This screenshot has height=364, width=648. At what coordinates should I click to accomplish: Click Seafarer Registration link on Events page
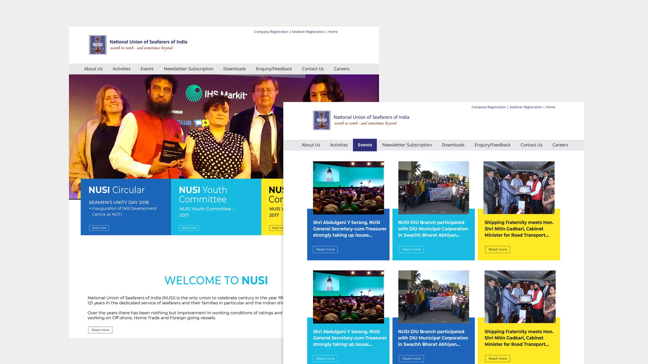pyautogui.click(x=526, y=107)
